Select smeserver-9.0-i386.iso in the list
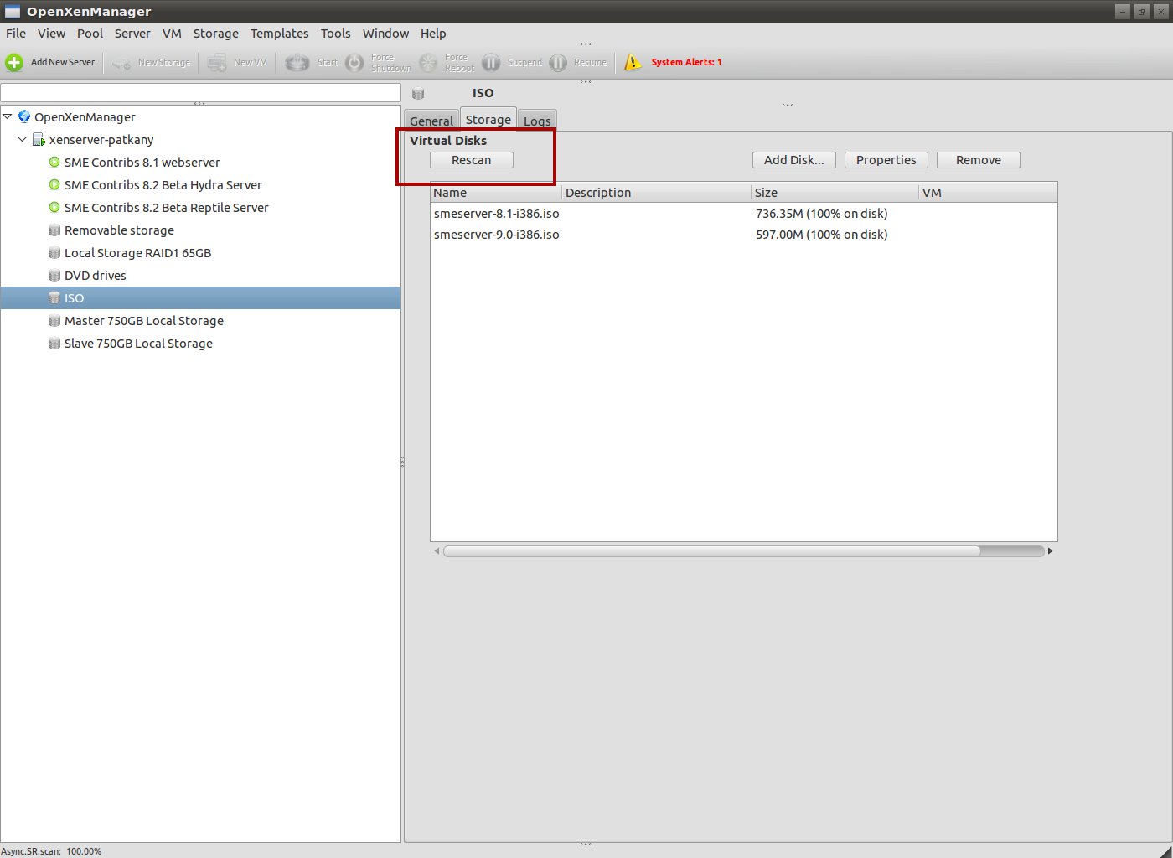 click(497, 235)
